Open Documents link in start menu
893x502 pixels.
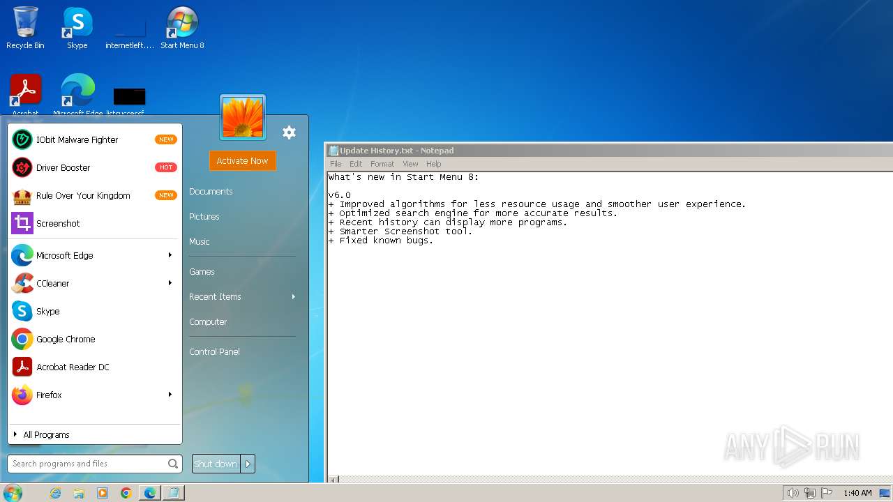tap(211, 191)
